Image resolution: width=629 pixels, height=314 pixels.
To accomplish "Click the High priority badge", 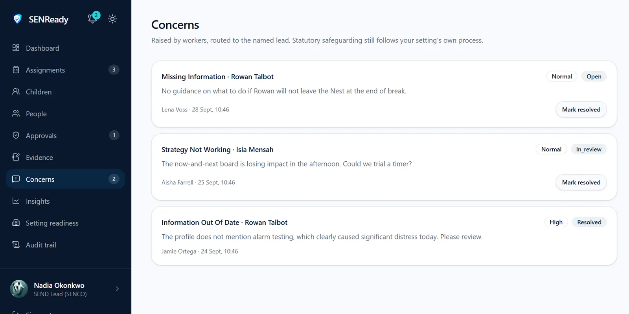I will (556, 222).
